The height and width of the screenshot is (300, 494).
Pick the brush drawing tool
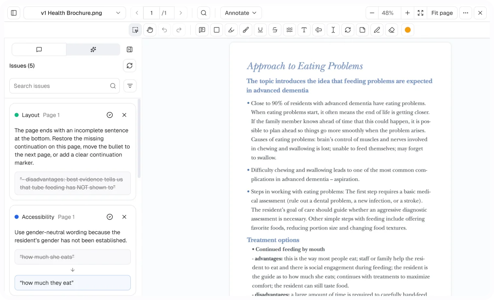(246, 30)
